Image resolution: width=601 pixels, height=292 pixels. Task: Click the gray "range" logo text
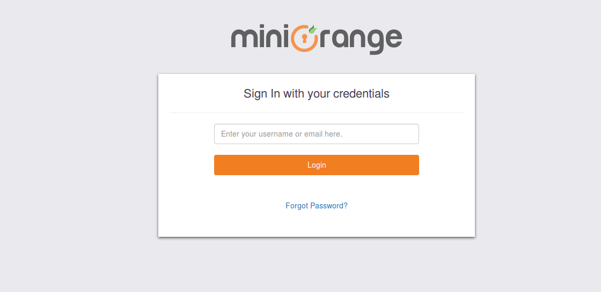(x=361, y=39)
